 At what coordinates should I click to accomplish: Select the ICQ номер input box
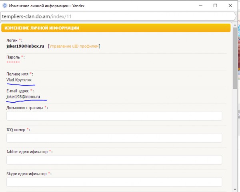[x=114, y=138]
